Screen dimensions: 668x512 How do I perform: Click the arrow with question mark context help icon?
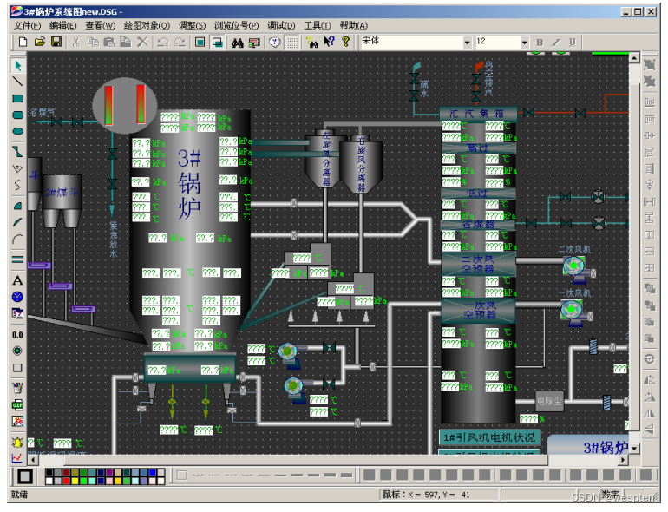[329, 42]
